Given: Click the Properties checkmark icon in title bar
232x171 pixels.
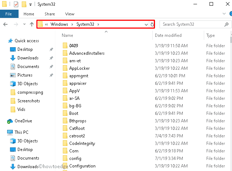Looking at the screenshot, I should 16,5.
